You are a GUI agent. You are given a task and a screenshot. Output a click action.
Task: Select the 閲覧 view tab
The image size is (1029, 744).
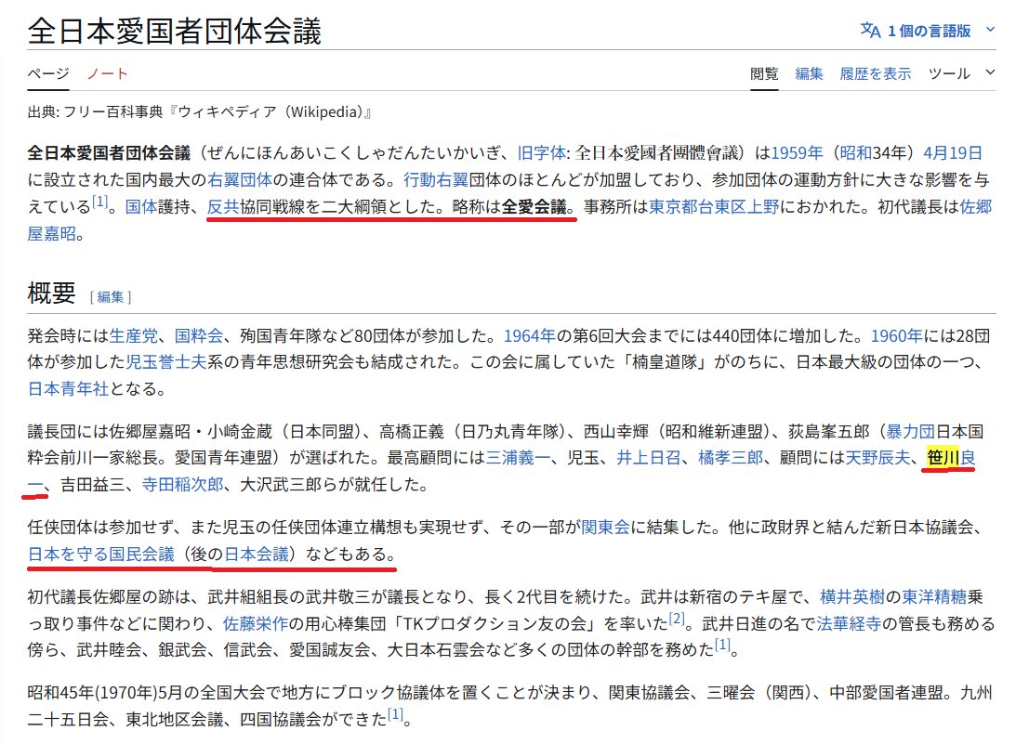tap(764, 73)
